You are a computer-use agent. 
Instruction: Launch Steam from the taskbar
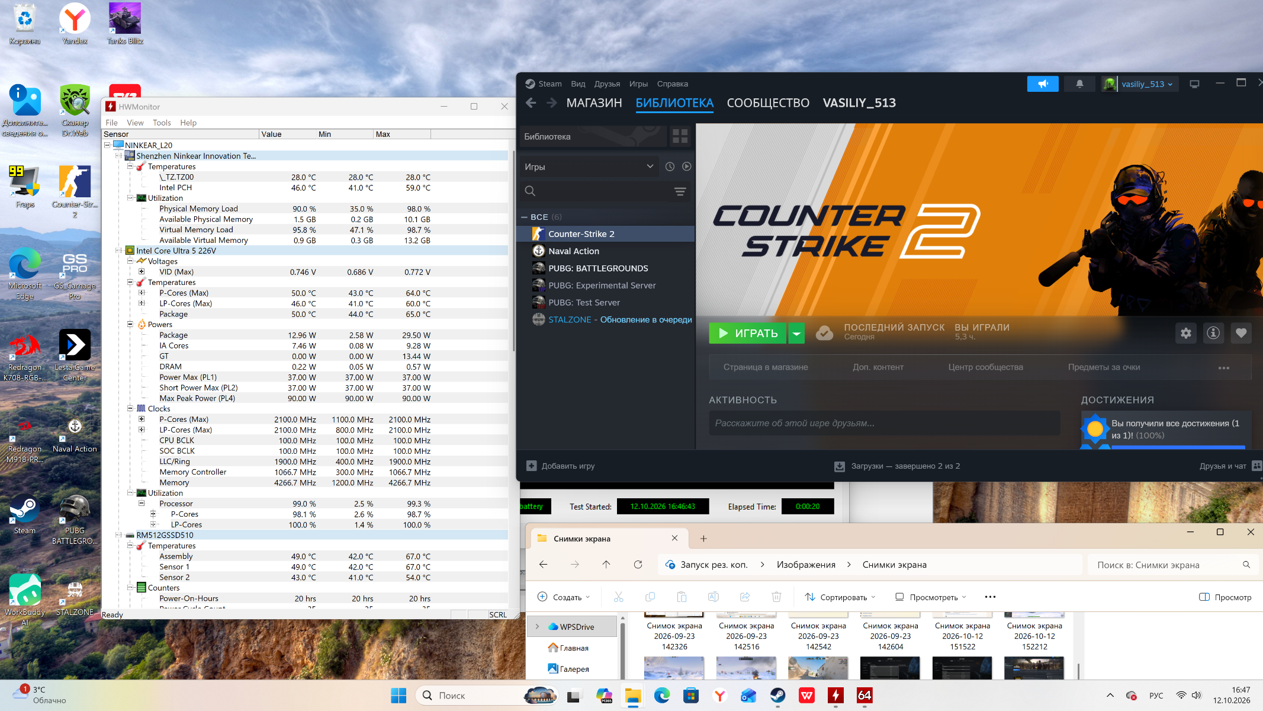pos(777,696)
